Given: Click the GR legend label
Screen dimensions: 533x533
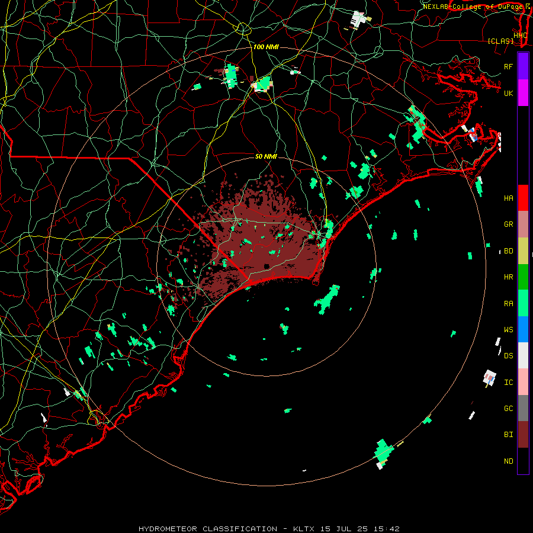Looking at the screenshot, I should (x=508, y=224).
